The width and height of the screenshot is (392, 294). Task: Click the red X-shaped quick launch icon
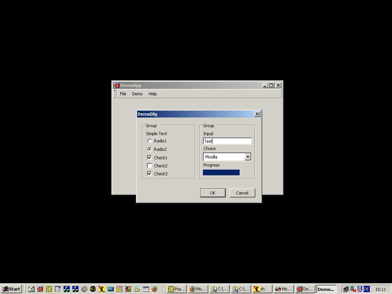pyautogui.click(x=128, y=289)
